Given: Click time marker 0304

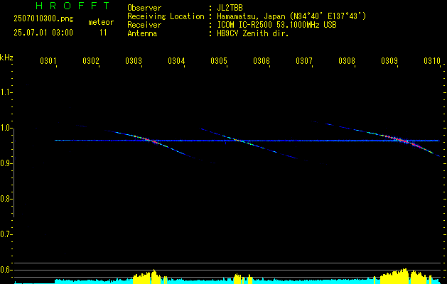Looking at the screenshot, I should tap(176, 61).
